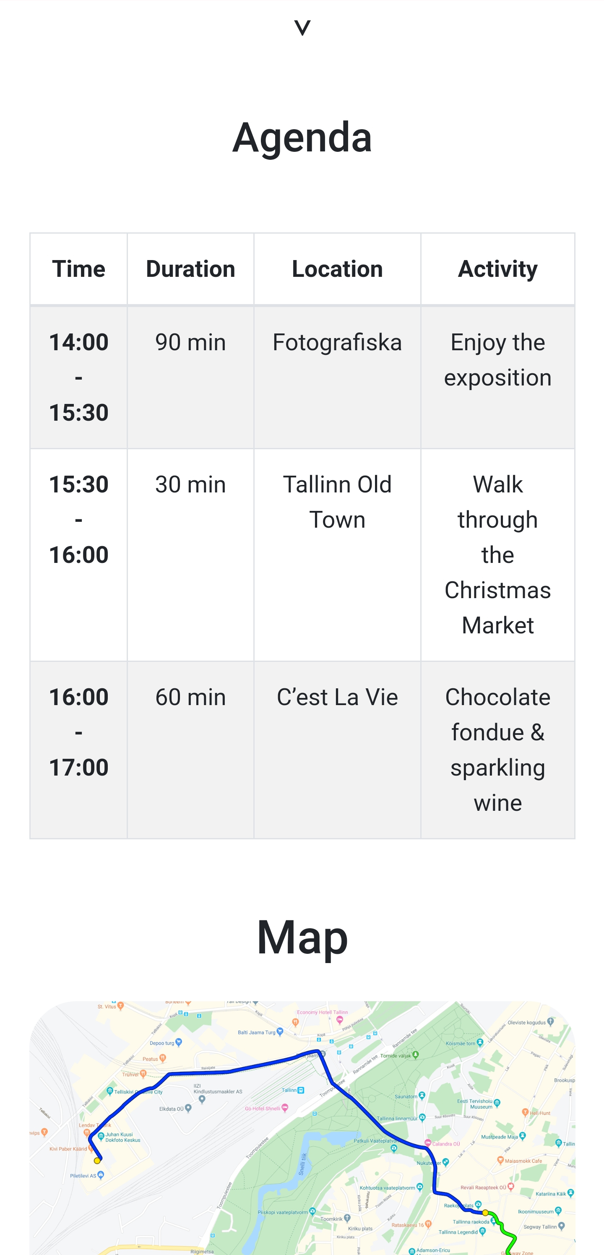Tap the Eesti Tervishoiu Muuseum pin
604x1255 pixels.
(x=497, y=1102)
